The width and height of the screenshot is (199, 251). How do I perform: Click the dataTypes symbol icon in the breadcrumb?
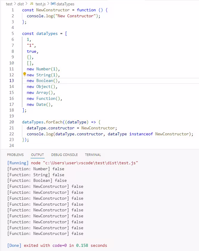[53, 4]
